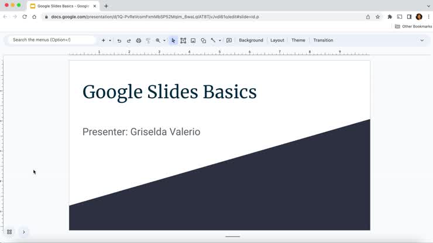The image size is (433, 243).
Task: Open the Extensions puzzle icon
Action: [390, 17]
